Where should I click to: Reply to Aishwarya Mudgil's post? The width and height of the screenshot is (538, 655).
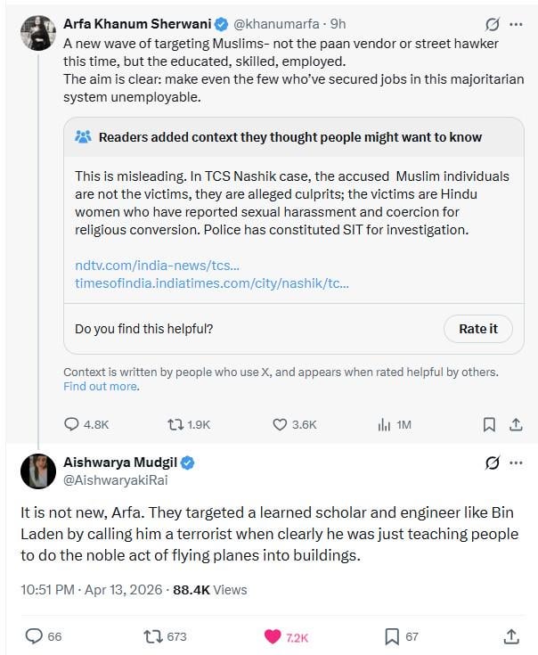34,636
